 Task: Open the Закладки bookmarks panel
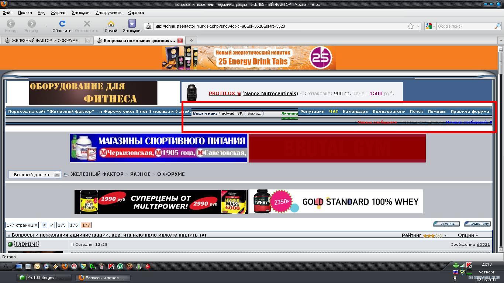132,24
